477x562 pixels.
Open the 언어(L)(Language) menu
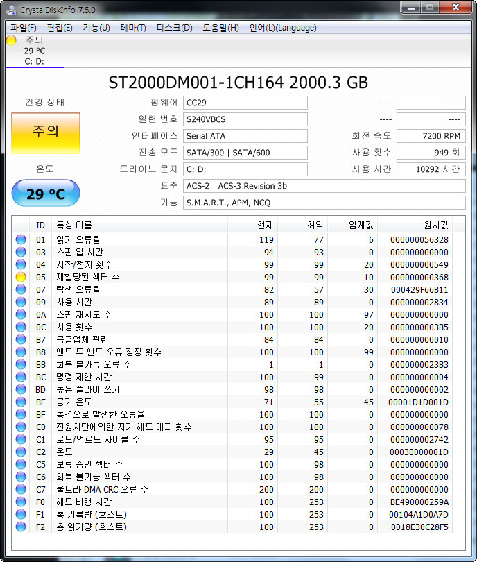pos(283,28)
